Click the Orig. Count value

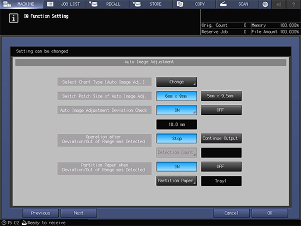245,25
